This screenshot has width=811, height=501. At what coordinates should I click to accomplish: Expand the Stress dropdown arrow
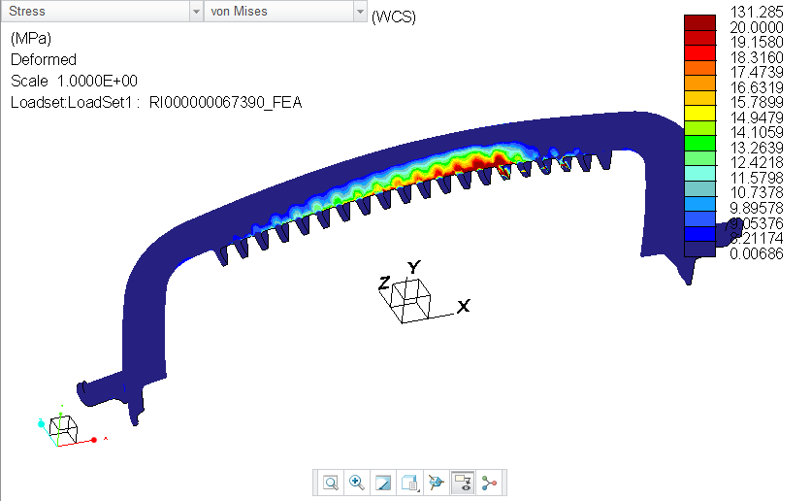[x=196, y=12]
